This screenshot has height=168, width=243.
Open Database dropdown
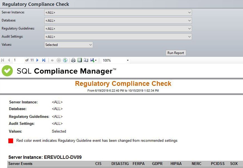click(118, 20)
